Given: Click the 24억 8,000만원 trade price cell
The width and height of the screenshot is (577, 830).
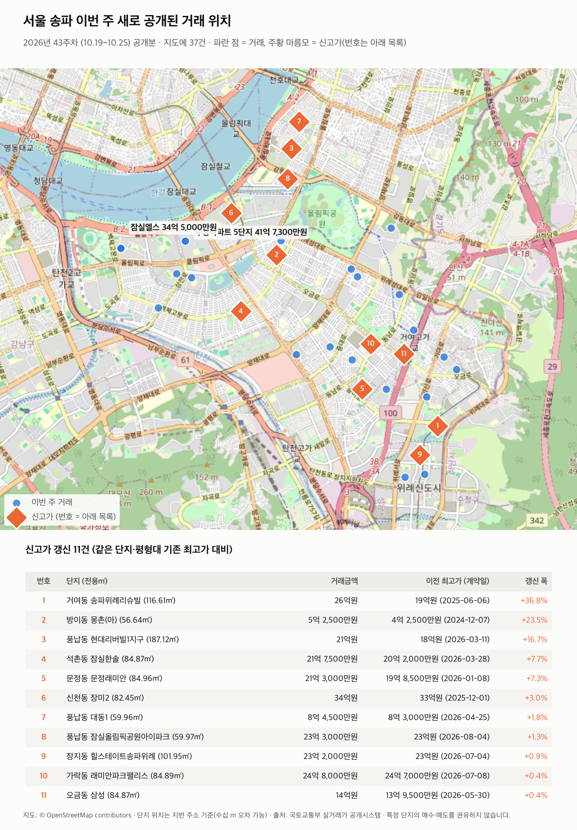Looking at the screenshot, I should [x=330, y=776].
